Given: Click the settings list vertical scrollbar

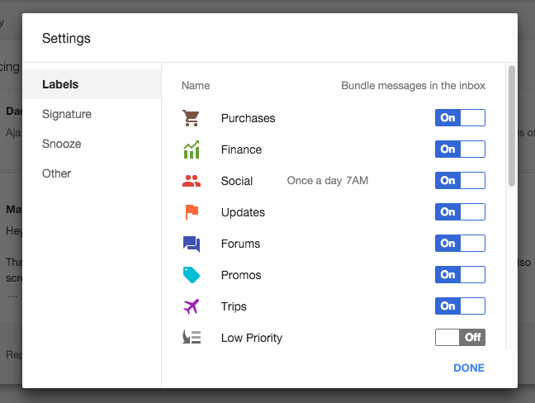Looking at the screenshot, I should 511,126.
